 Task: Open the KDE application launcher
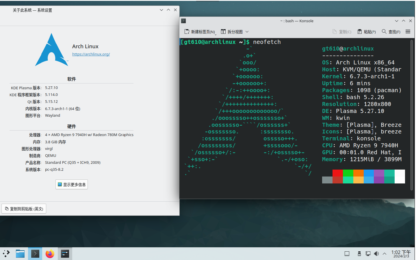point(6,254)
